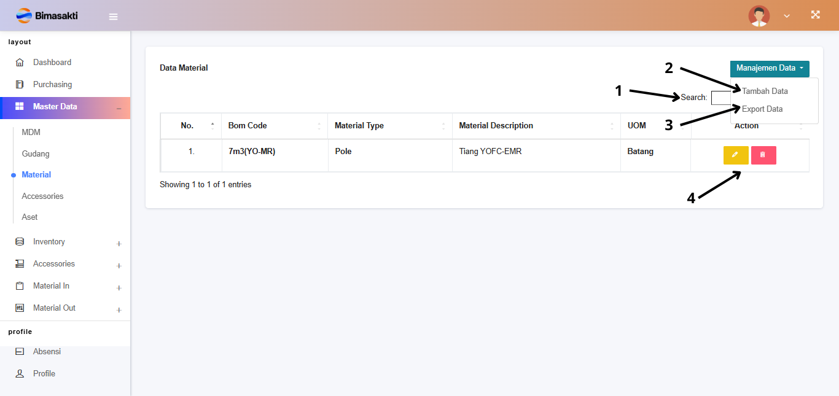Open Purchasing in the sidebar
The image size is (839, 396).
[x=52, y=85]
